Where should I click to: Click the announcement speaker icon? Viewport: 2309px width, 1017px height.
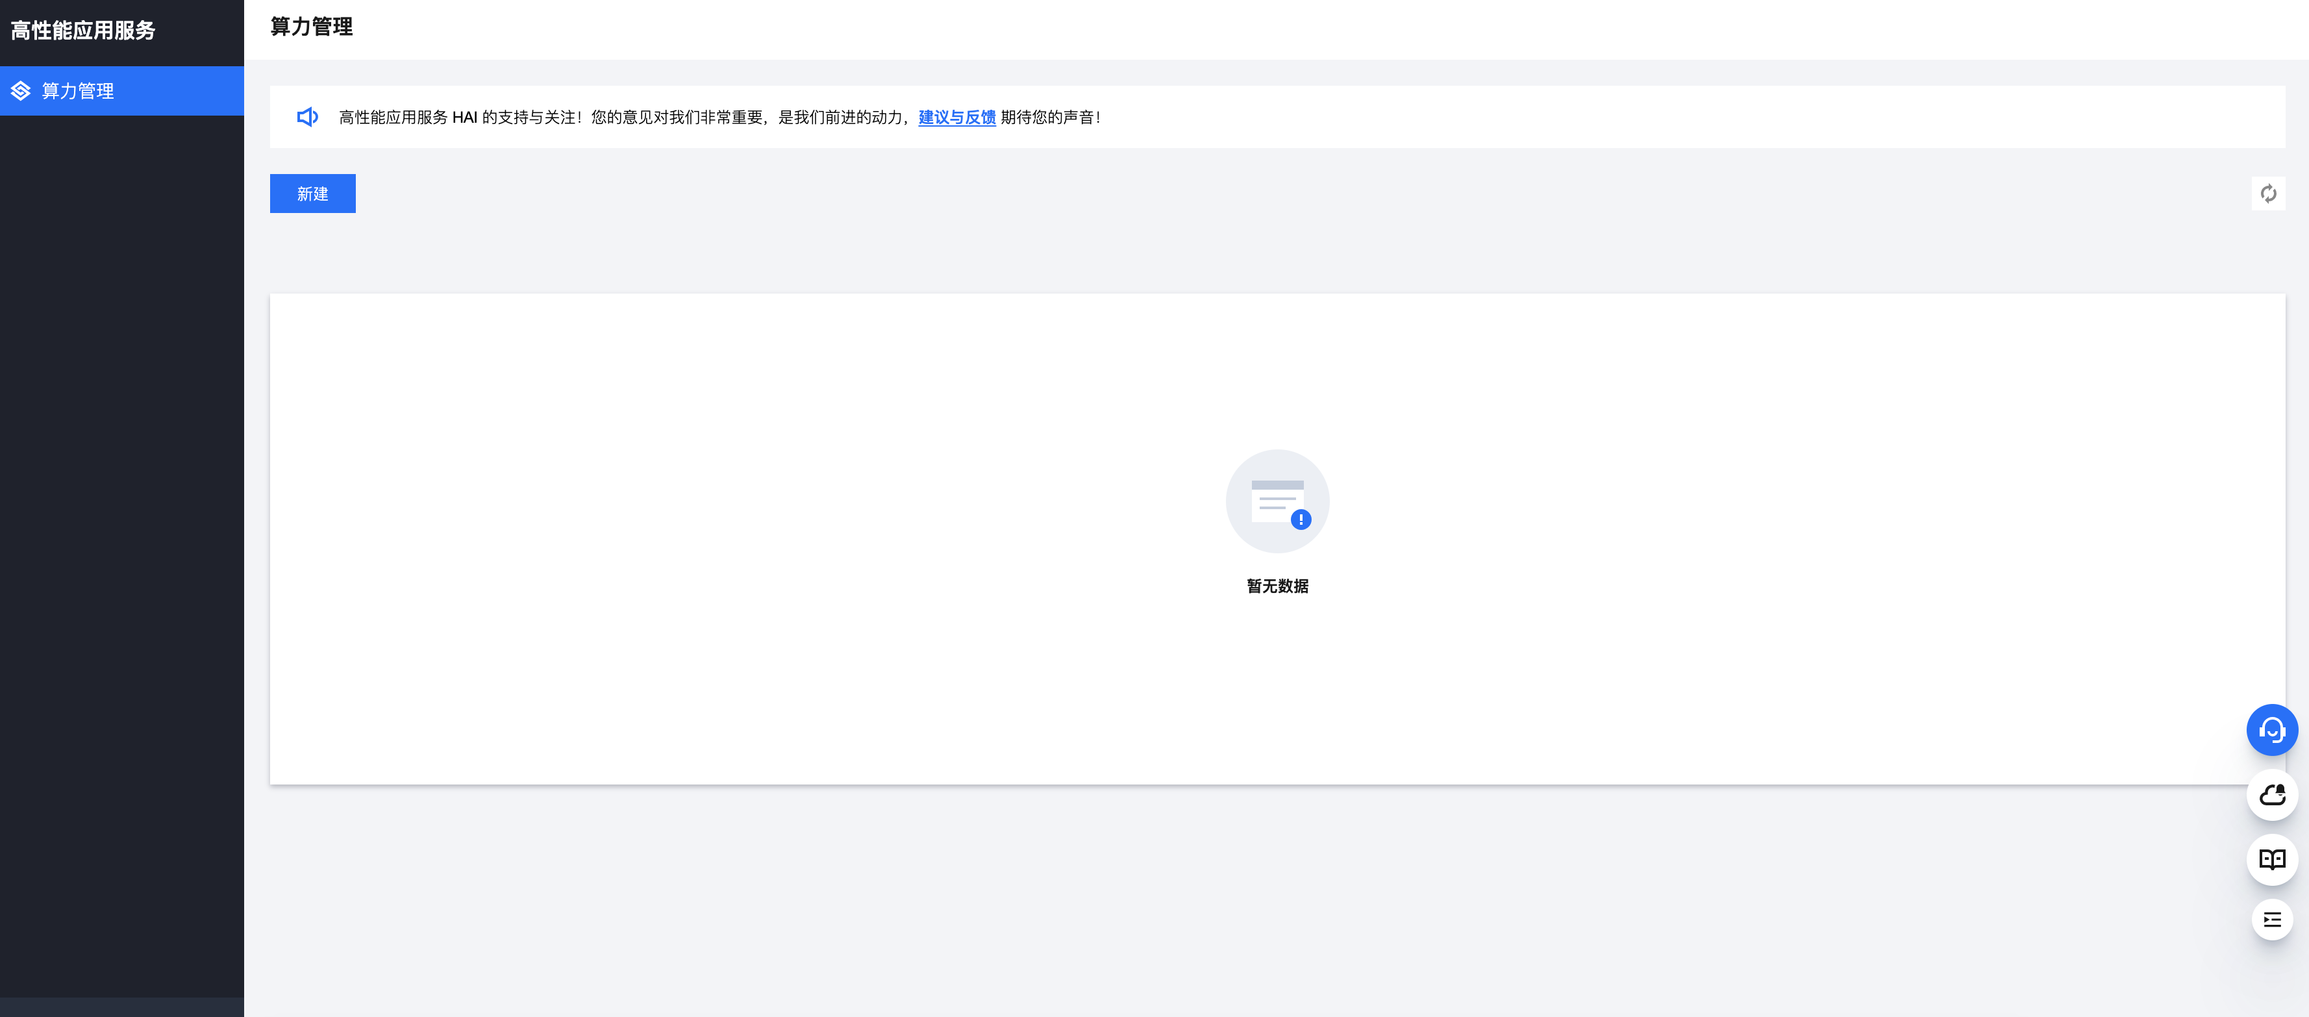307,118
